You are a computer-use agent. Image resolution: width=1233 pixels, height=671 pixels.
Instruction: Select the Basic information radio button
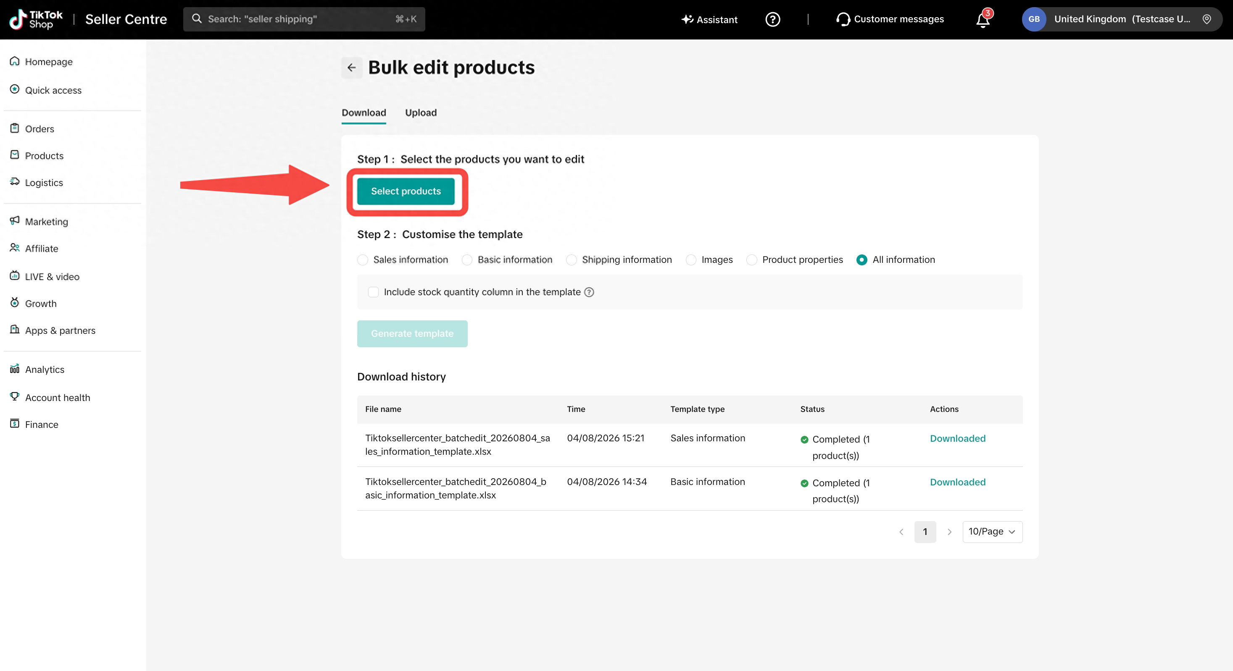pos(467,259)
